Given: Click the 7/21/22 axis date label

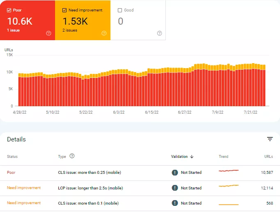Looking at the screenshot, I should click(x=250, y=112).
